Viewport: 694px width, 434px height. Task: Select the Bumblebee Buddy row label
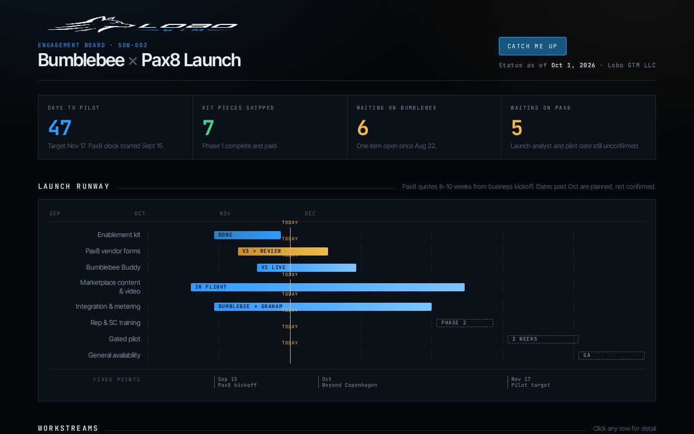[113, 267]
